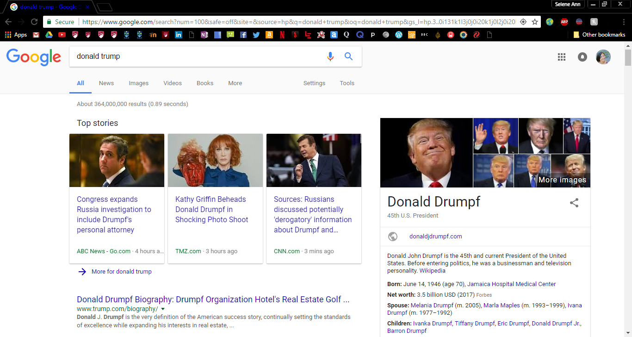This screenshot has width=632, height=337.
Task: Open the Ivanka Drumpf children link
Action: pos(433,324)
